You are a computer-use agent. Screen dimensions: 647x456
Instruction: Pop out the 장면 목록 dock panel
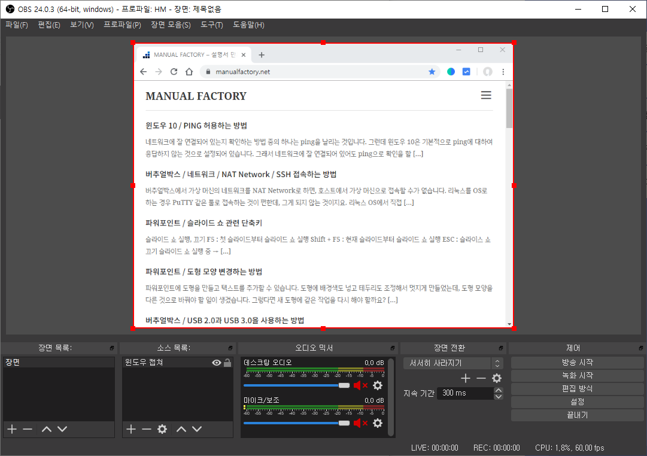click(x=112, y=348)
